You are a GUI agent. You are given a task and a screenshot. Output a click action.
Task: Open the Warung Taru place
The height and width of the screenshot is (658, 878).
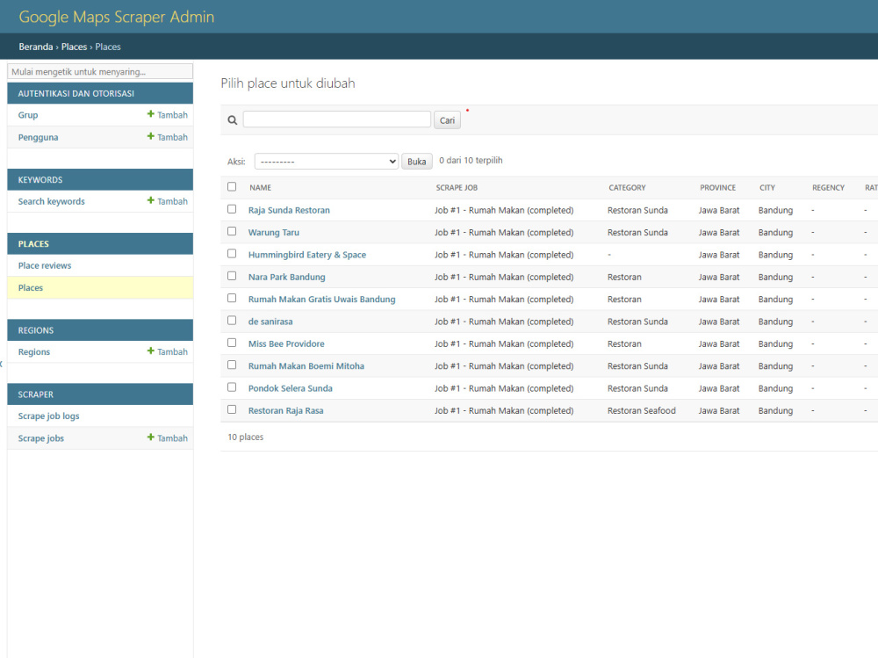click(274, 233)
